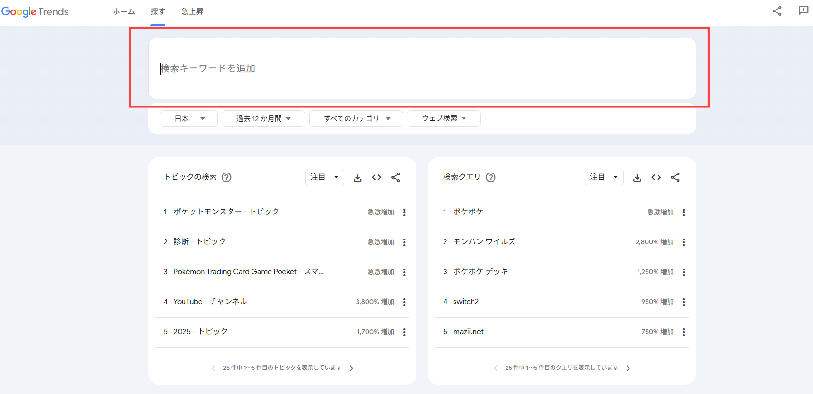The image size is (813, 394).
Task: Open ポケットモンスター - トピック link
Action: 226,211
